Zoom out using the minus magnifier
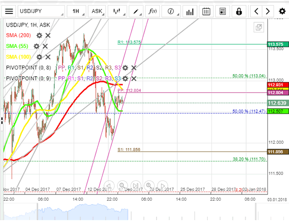This screenshot has width=289, height=221. (122, 186)
